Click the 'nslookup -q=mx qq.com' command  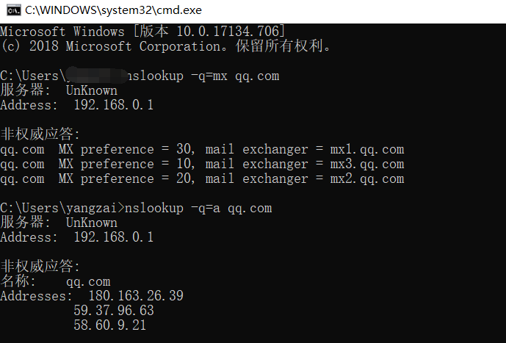(x=203, y=76)
